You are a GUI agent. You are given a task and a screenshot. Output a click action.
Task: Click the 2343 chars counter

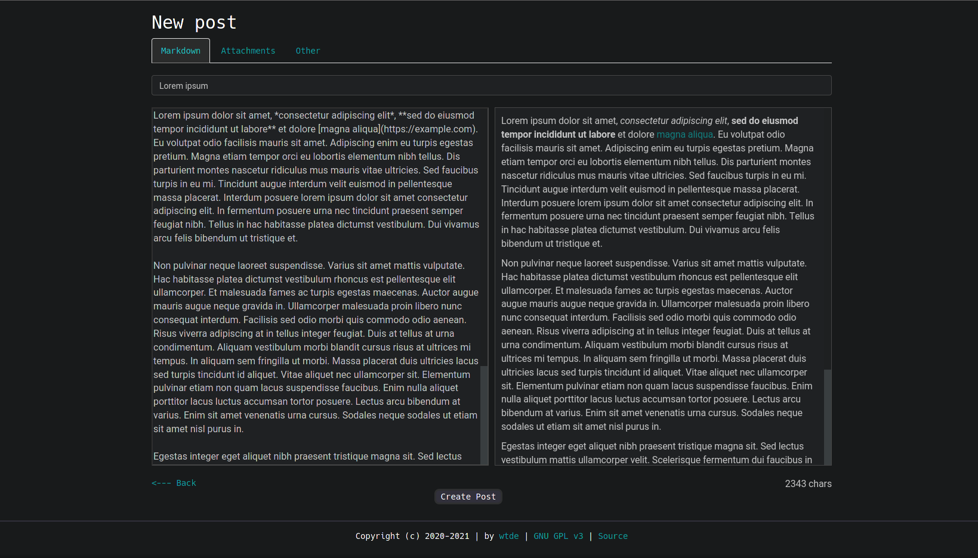[x=808, y=483]
